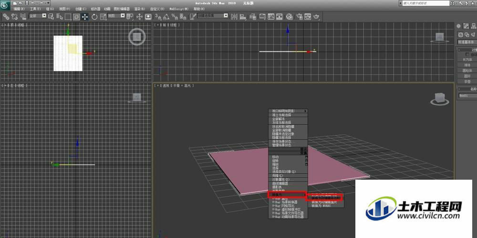The image size is (477, 238).
Task: Click the Undo arrow in the title bar
Action: coord(33,3)
